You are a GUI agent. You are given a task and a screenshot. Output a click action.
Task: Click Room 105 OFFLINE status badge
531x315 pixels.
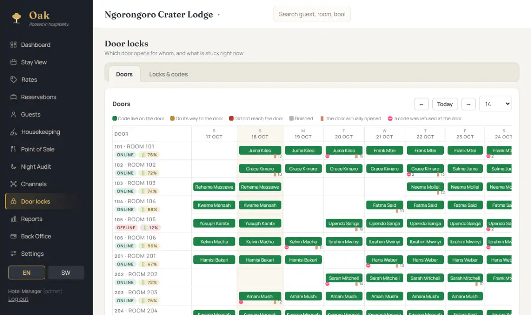click(x=126, y=228)
